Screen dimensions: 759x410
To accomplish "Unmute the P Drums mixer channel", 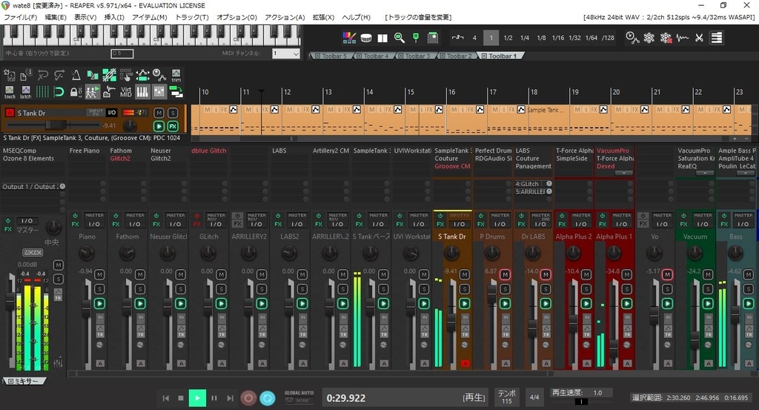I will coord(505,274).
